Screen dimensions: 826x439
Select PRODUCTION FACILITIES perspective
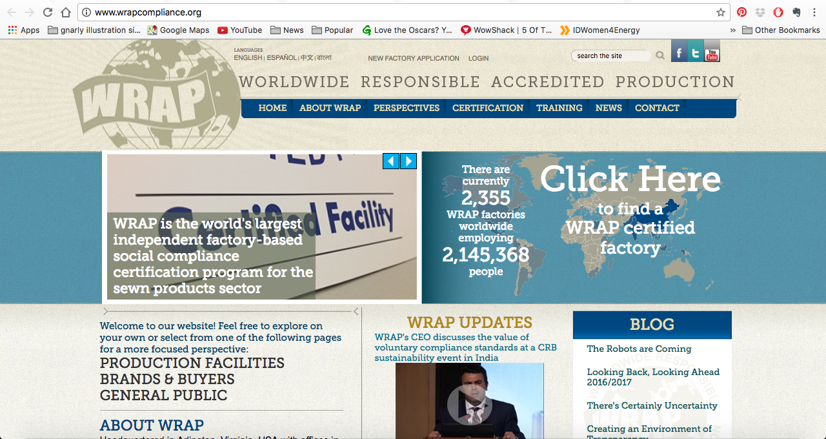point(192,363)
